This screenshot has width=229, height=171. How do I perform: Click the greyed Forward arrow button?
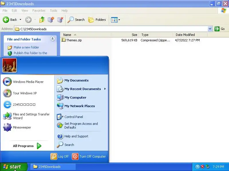28,20
